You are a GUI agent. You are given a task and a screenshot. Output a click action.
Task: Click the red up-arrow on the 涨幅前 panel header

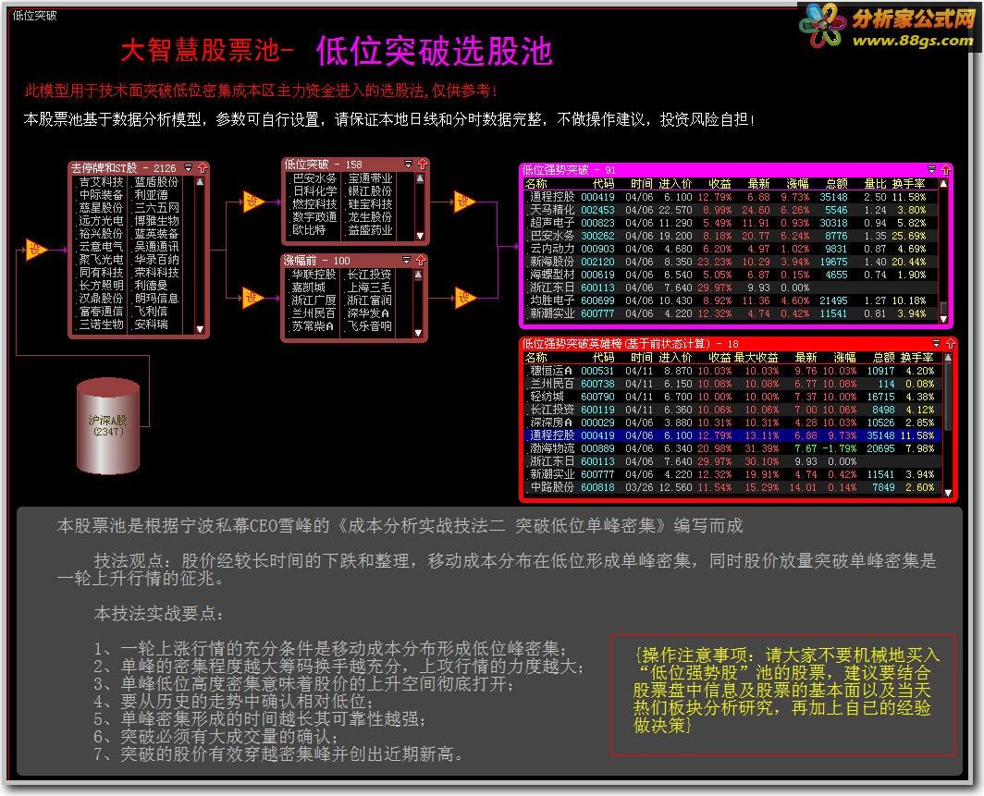(421, 261)
